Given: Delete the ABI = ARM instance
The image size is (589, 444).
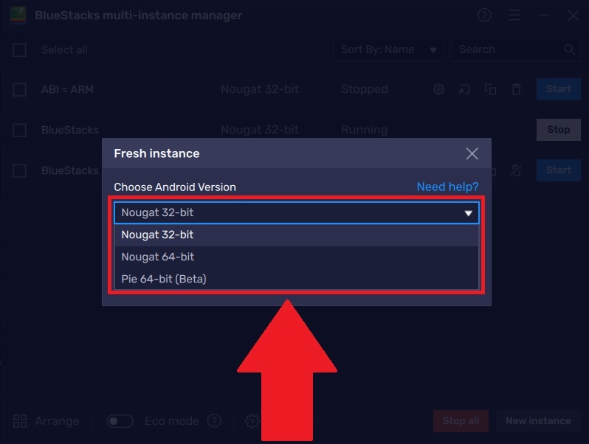Looking at the screenshot, I should (516, 89).
